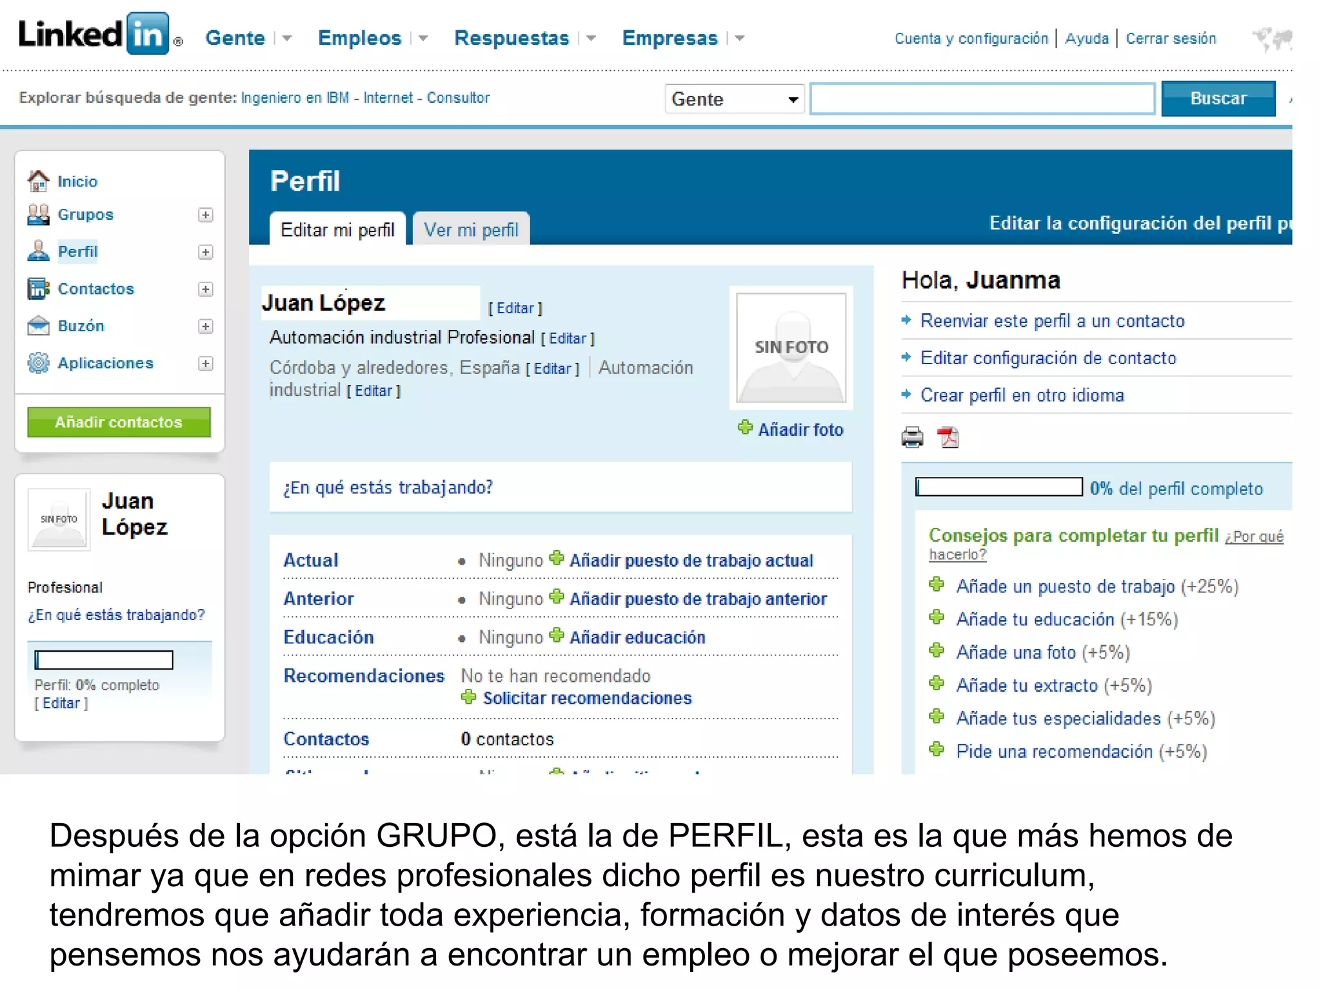This screenshot has height=990, width=1321.
Task: Open Cuenta y configuración link
Action: coord(971,39)
